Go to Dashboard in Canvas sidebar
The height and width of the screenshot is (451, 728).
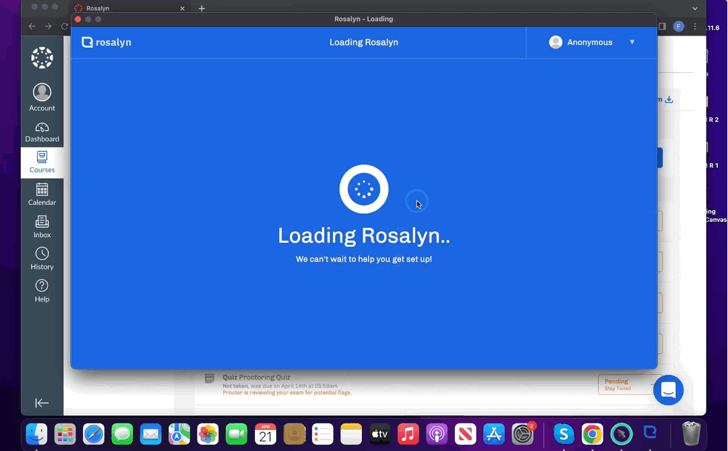[x=42, y=132]
